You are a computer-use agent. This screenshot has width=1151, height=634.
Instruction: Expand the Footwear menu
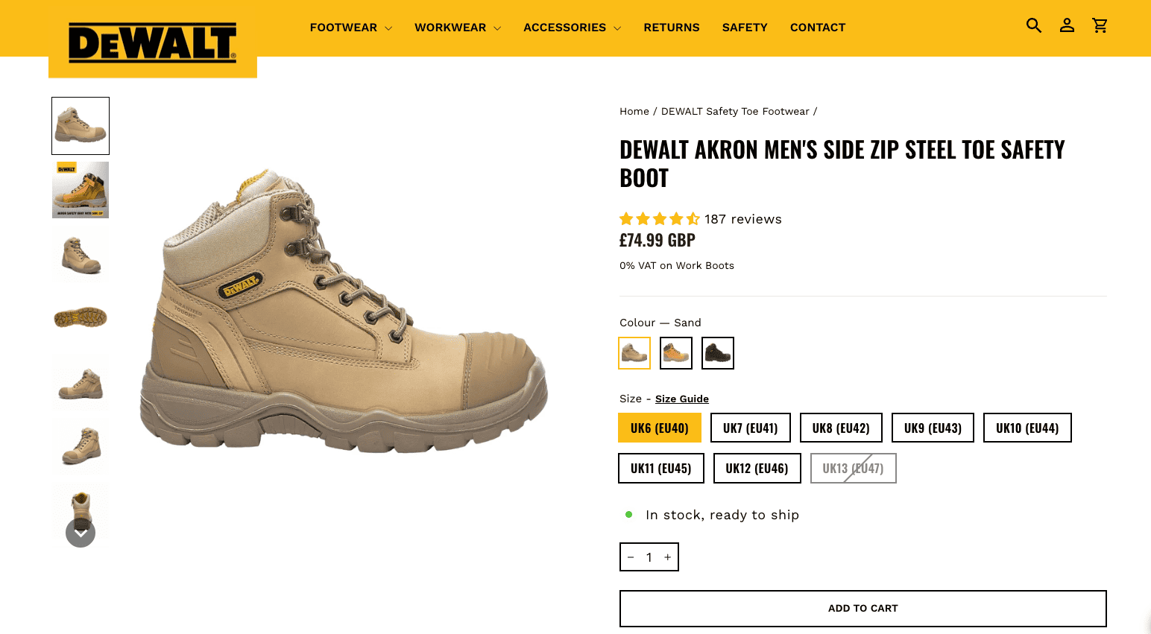tap(350, 28)
